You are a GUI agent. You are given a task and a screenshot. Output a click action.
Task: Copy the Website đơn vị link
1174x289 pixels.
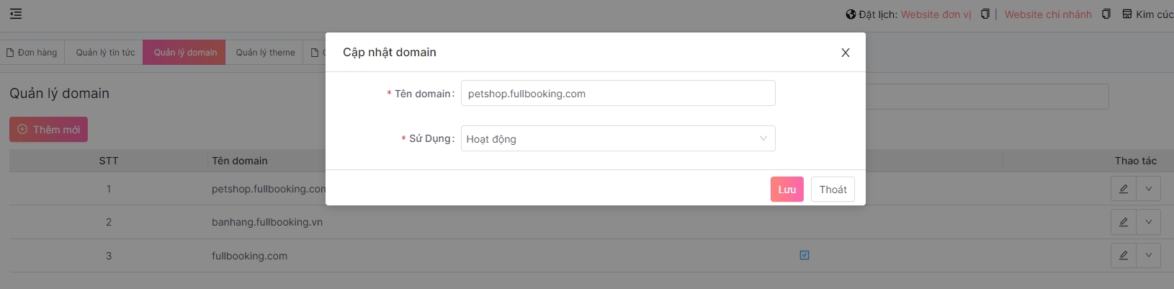coord(985,14)
